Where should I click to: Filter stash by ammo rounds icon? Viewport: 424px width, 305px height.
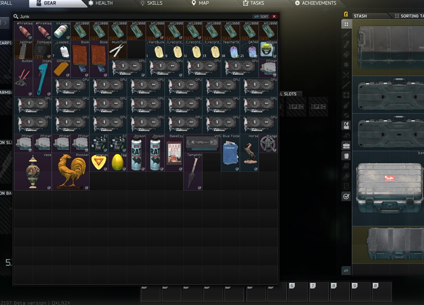pyautogui.click(x=346, y=54)
